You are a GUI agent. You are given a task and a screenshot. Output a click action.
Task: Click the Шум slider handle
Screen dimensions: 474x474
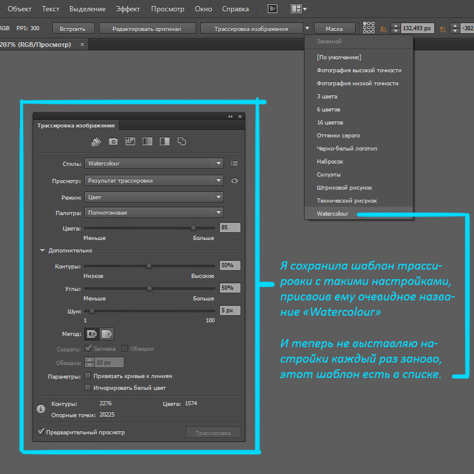[92, 310]
